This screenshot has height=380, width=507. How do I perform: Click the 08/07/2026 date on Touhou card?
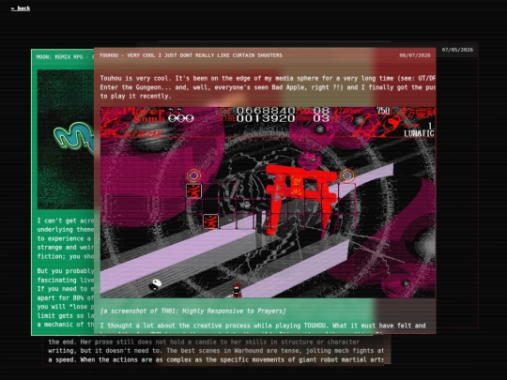[415, 55]
